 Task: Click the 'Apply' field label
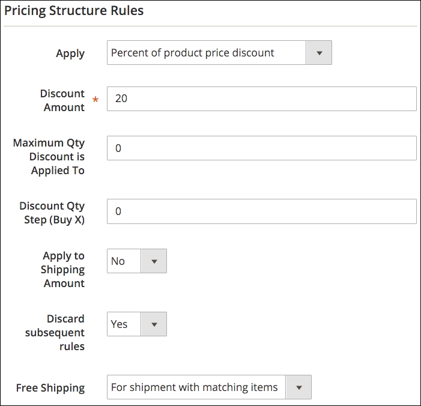pos(70,53)
